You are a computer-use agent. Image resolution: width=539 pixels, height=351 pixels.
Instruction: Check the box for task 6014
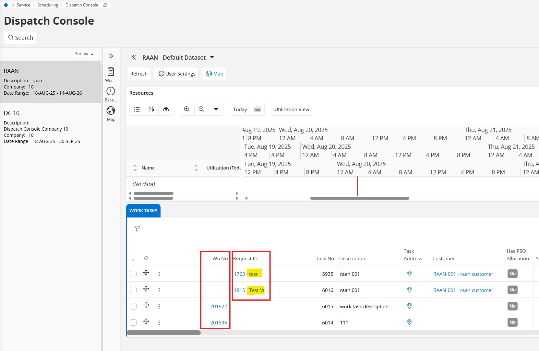click(x=133, y=322)
